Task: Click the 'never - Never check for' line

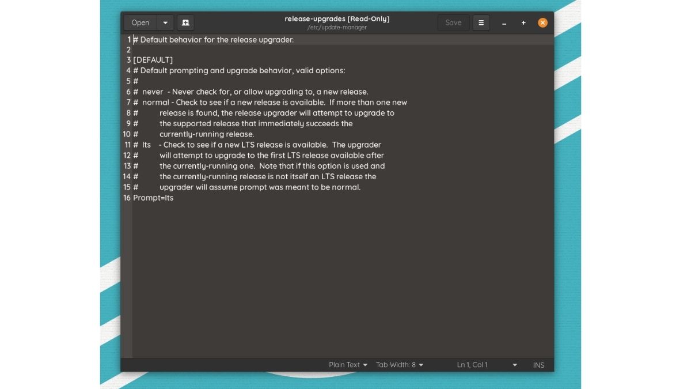Action: pyautogui.click(x=250, y=92)
